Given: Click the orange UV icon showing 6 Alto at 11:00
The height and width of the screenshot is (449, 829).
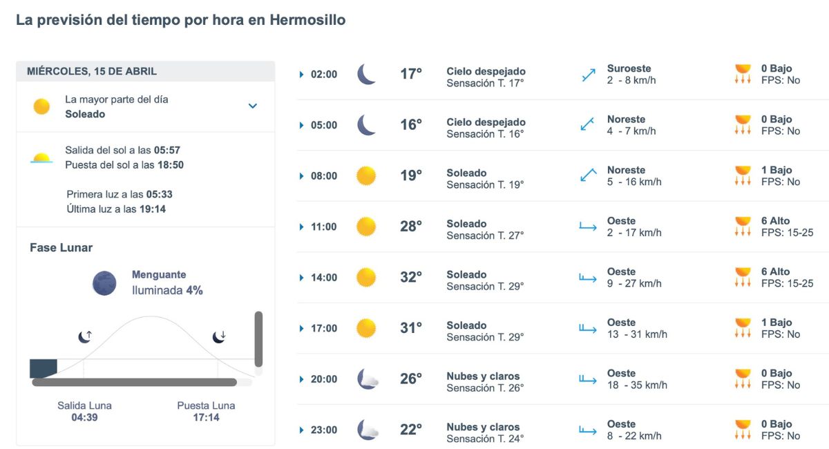Looking at the screenshot, I should click(x=742, y=226).
